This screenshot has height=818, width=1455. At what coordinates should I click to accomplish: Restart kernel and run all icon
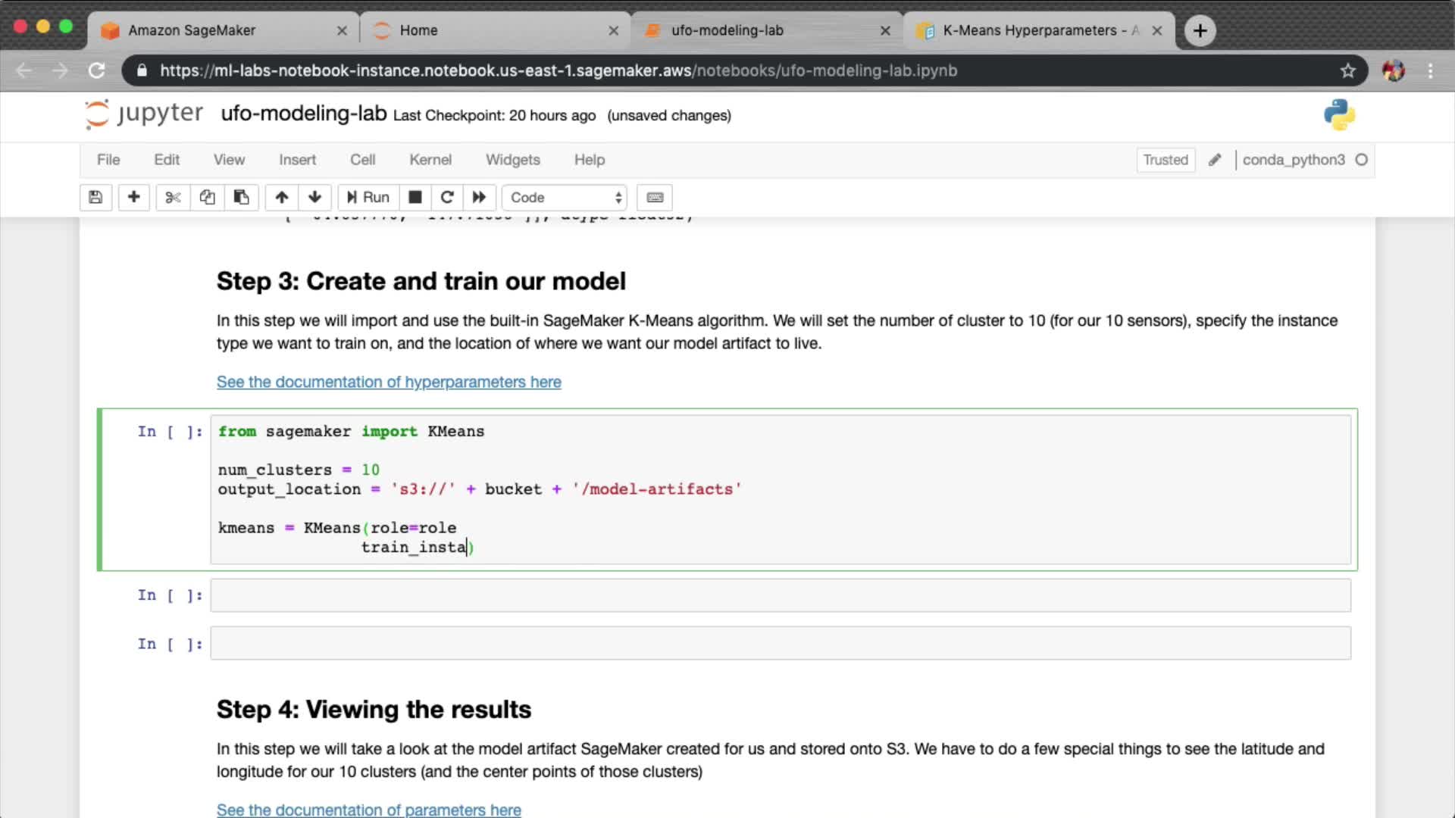pos(479,198)
